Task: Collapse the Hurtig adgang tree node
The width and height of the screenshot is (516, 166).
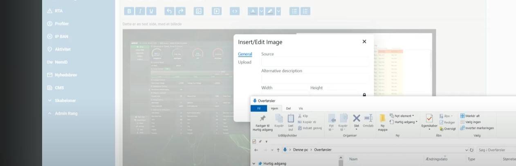Action: (254, 164)
